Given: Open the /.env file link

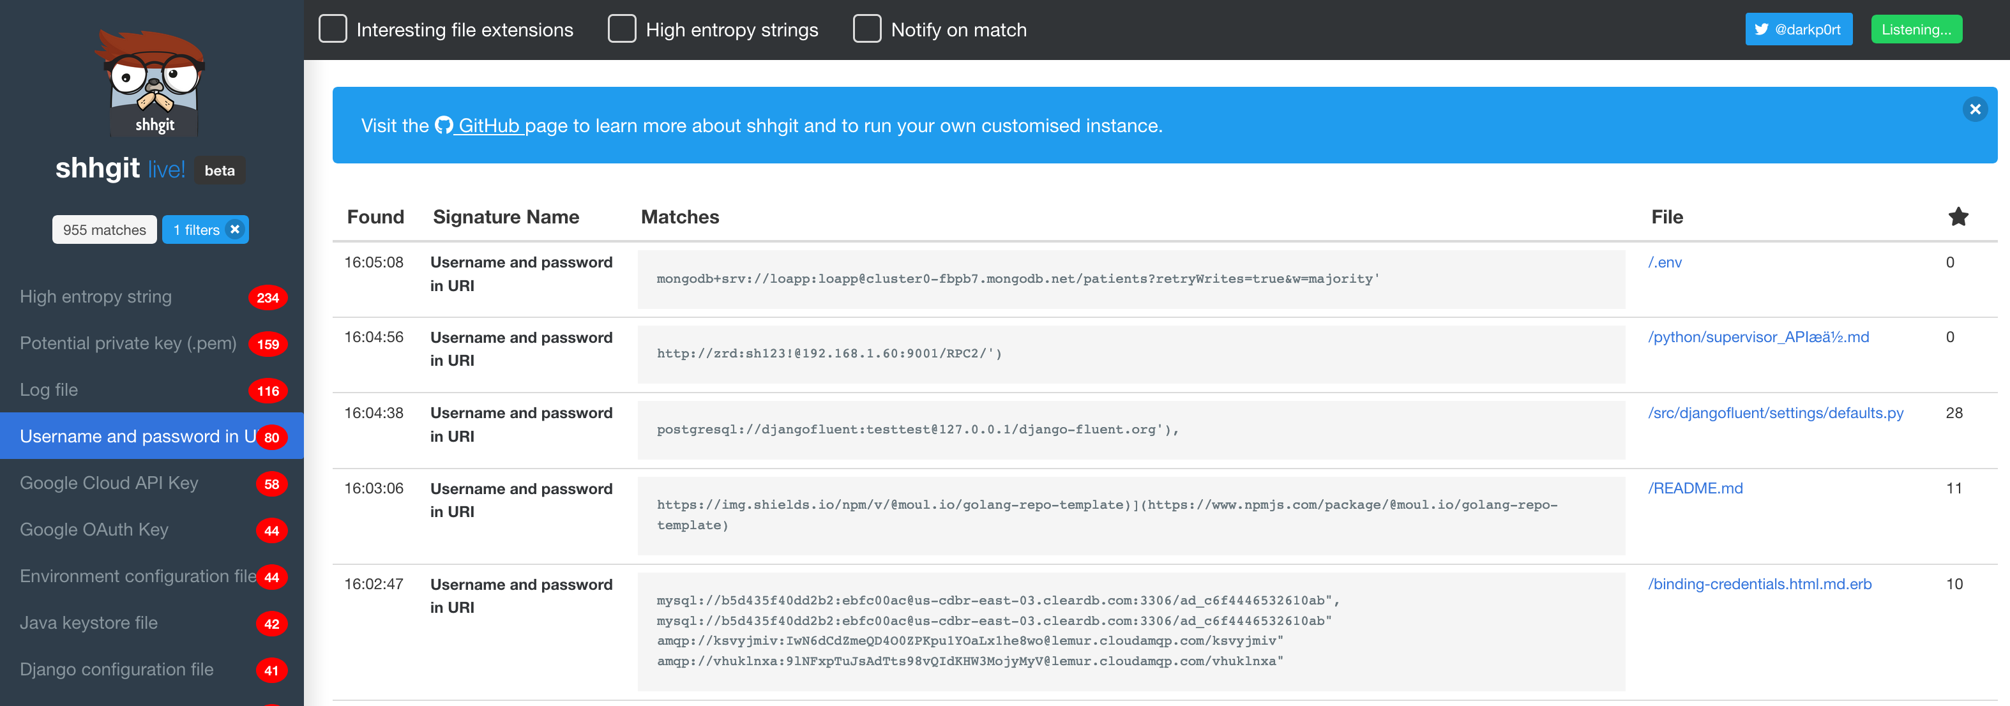Looking at the screenshot, I should coord(1665,262).
